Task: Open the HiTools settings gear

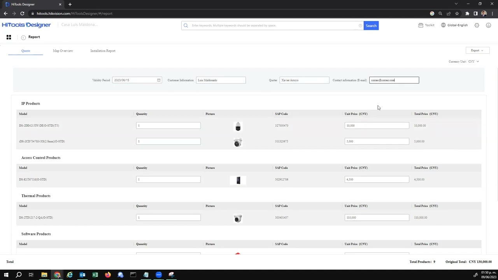Action: (477, 25)
